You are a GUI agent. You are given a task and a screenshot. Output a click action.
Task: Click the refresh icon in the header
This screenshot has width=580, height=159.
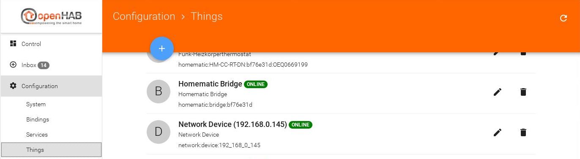(x=563, y=18)
